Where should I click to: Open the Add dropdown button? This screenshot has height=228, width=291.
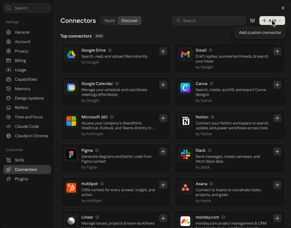pyautogui.click(x=272, y=21)
